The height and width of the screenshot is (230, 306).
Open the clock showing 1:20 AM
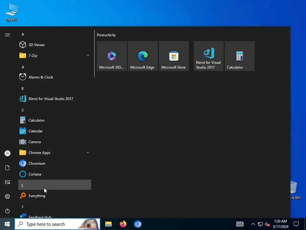point(280,224)
